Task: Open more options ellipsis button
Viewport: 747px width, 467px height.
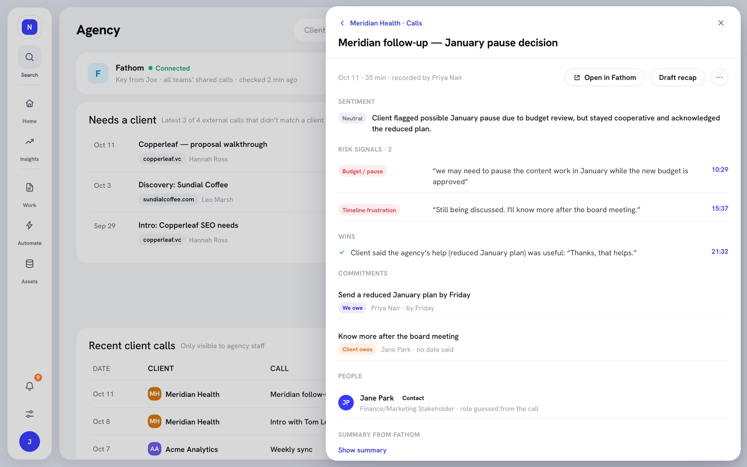Action: coord(719,77)
